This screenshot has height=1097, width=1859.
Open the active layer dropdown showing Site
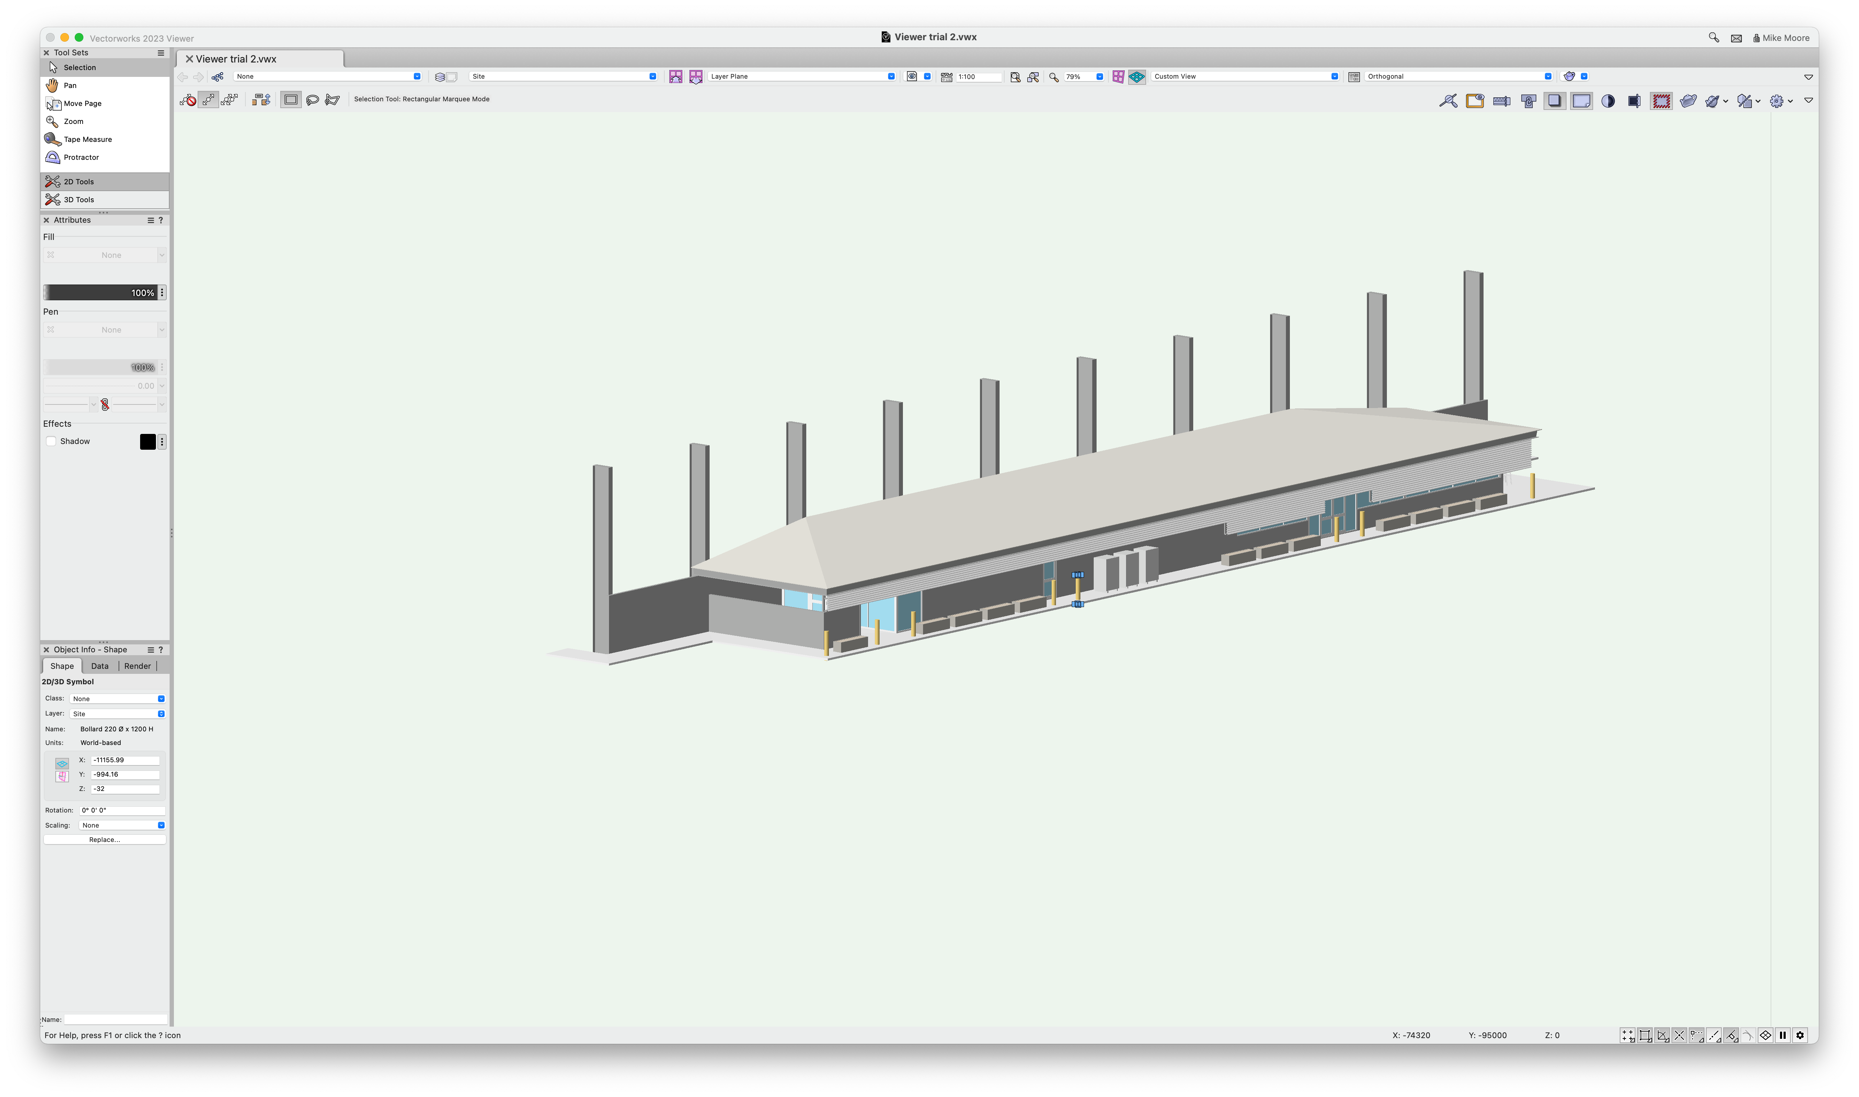click(563, 77)
